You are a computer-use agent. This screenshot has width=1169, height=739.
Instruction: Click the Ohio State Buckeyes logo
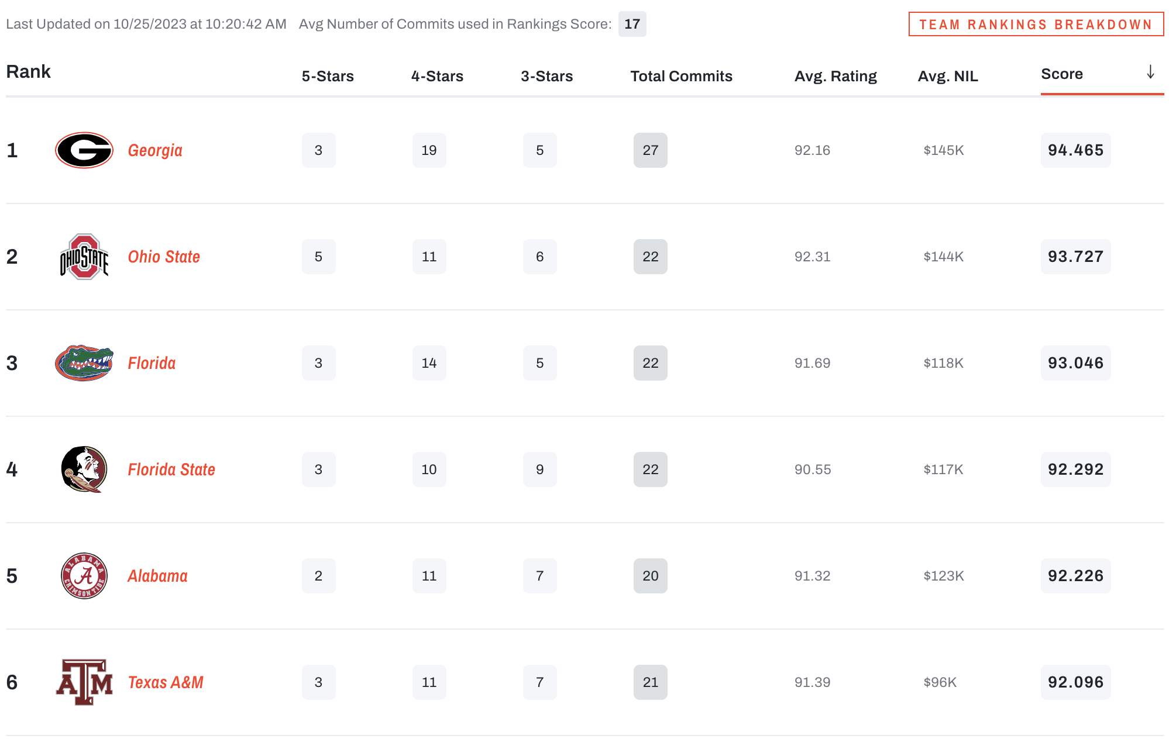(x=84, y=257)
